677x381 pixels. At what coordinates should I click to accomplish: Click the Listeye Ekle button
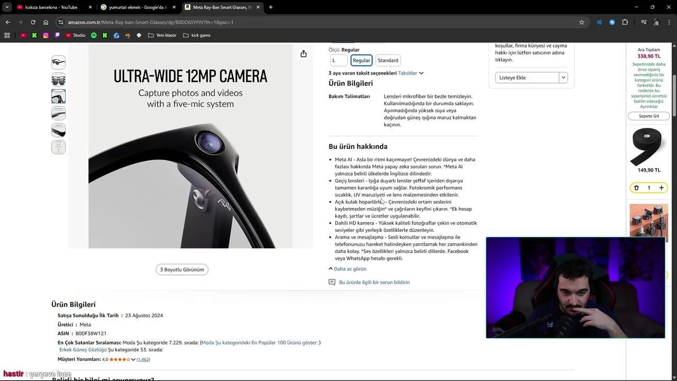click(527, 77)
